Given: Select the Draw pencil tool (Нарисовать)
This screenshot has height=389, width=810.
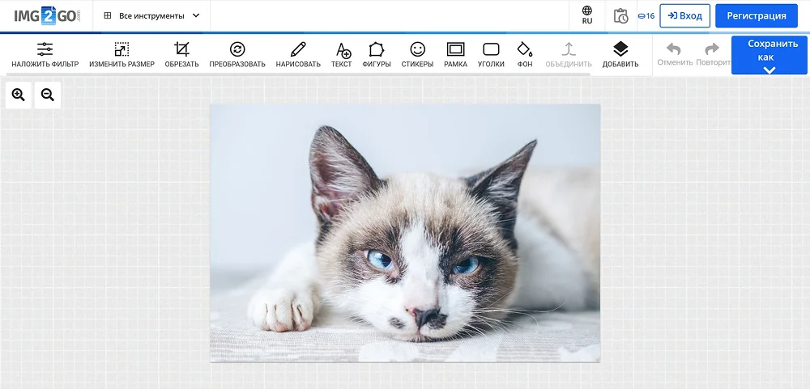Looking at the screenshot, I should point(298,54).
